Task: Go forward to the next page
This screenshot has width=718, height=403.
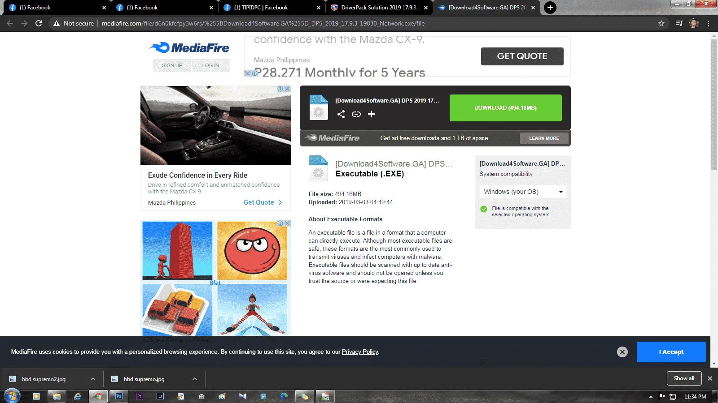Action: 24,23
